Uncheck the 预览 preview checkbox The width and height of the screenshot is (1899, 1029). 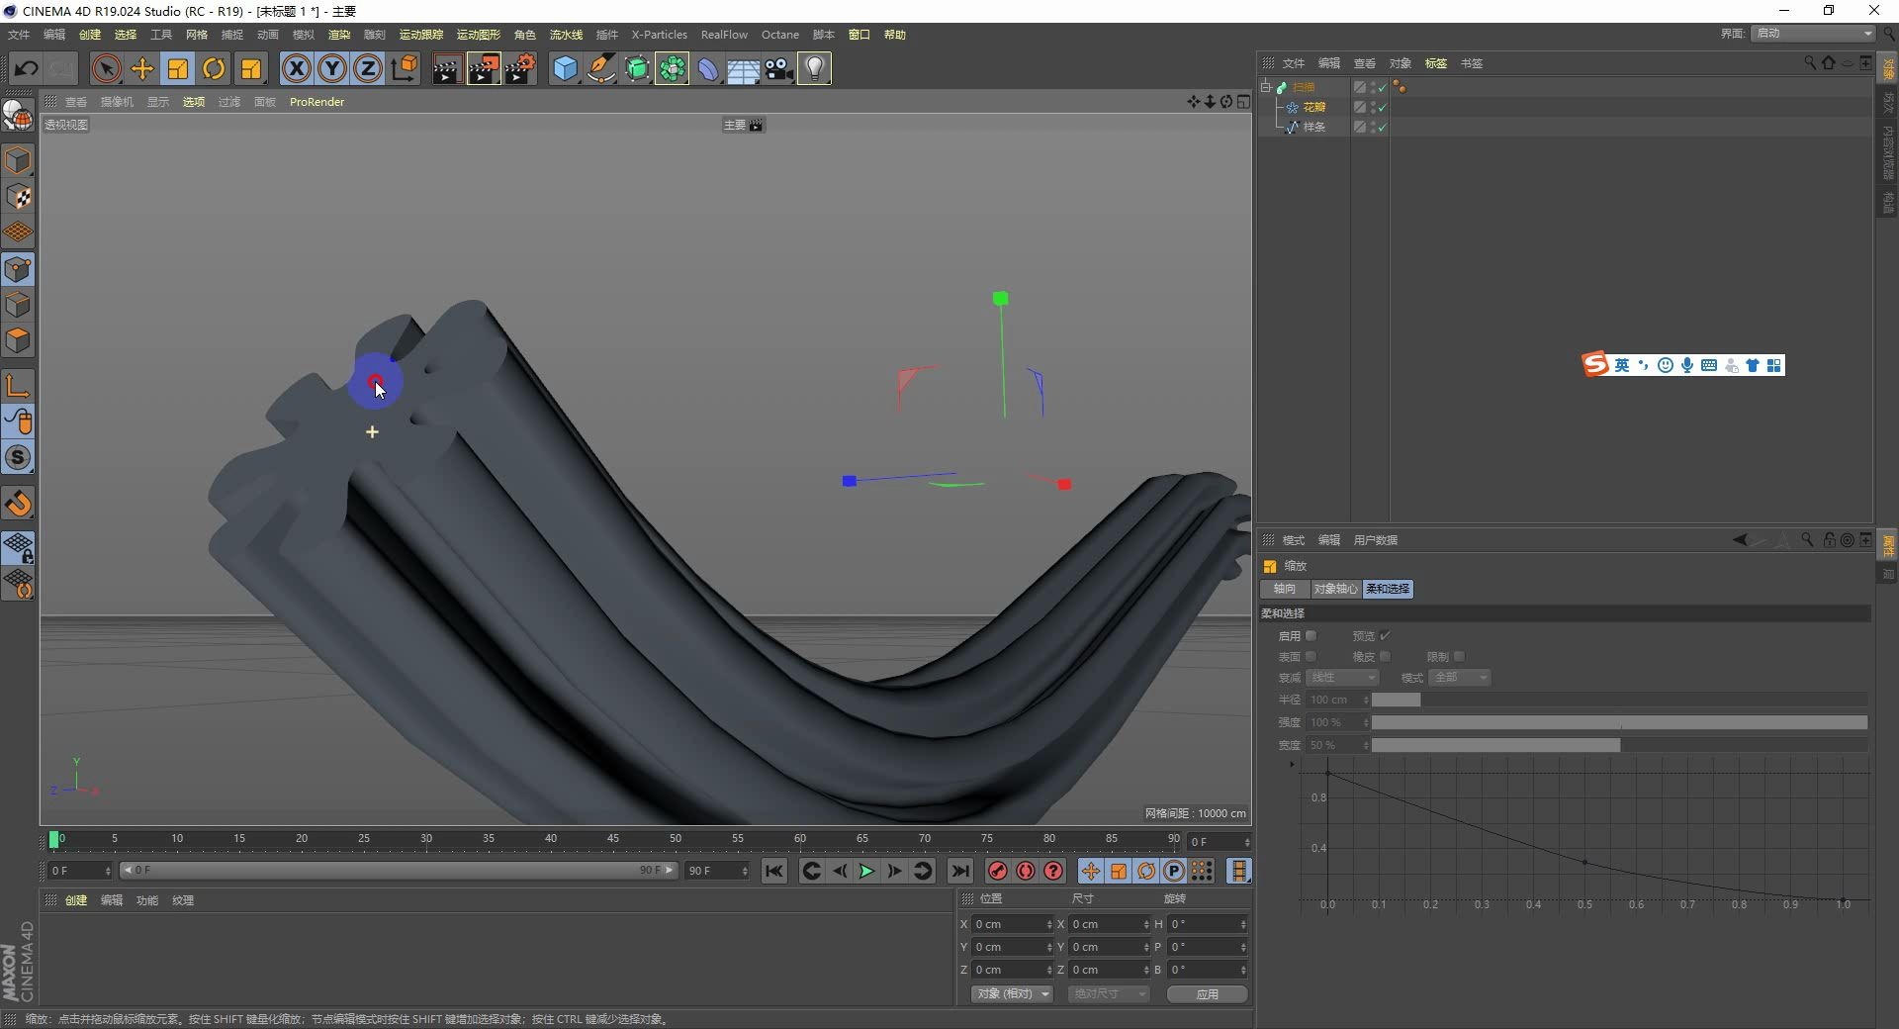coord(1386,636)
